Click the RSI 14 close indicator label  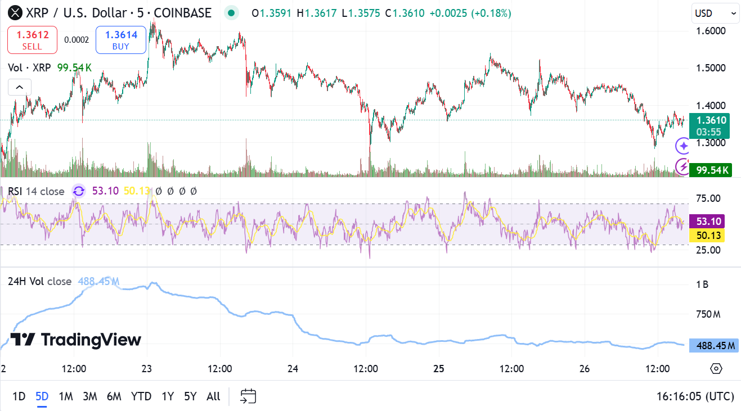tap(36, 191)
